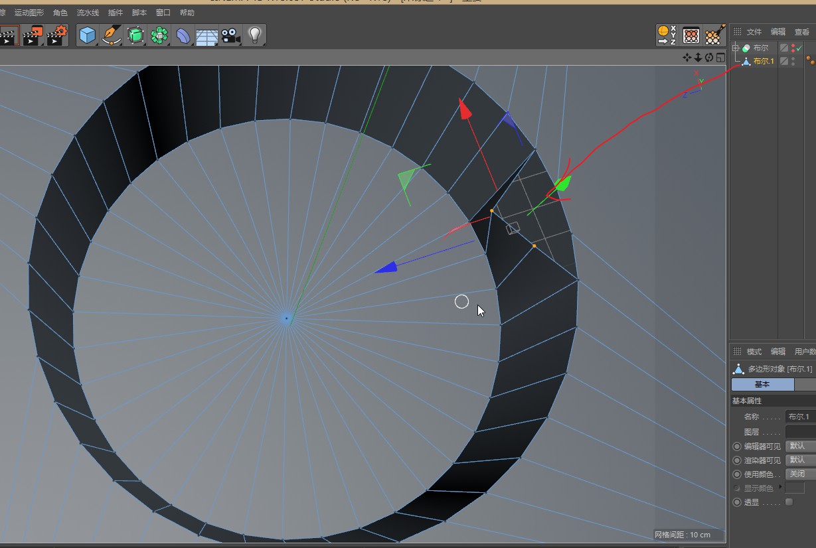The width and height of the screenshot is (816, 548).
Task: Expand the 布尔 object tree node
Action: pos(736,48)
